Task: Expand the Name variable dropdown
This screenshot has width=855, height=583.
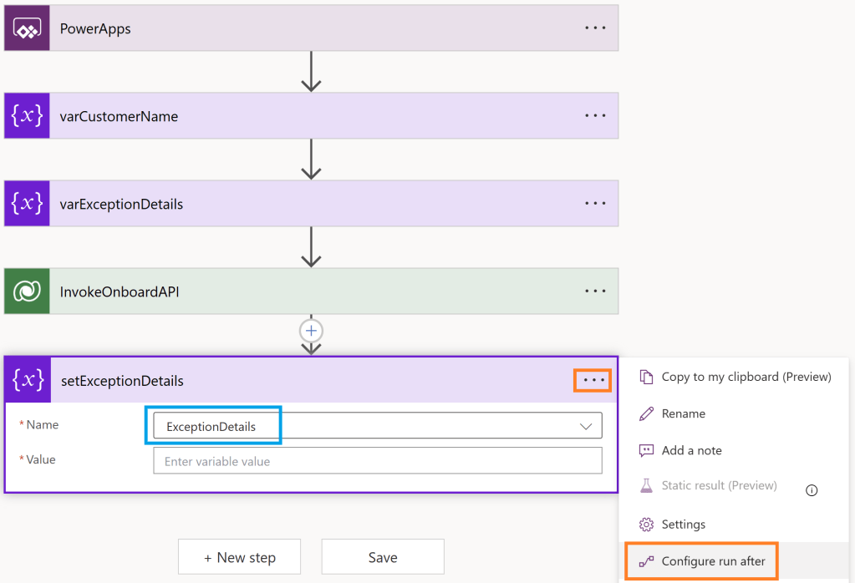Action: tap(585, 426)
